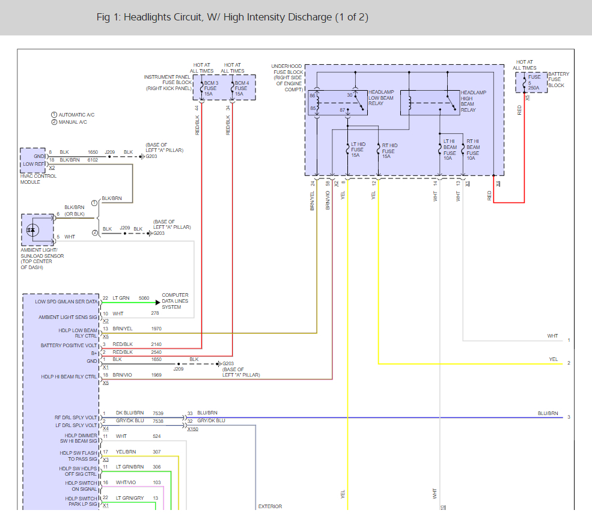Select the RED/BLK 2540 wire label

(x=137, y=352)
